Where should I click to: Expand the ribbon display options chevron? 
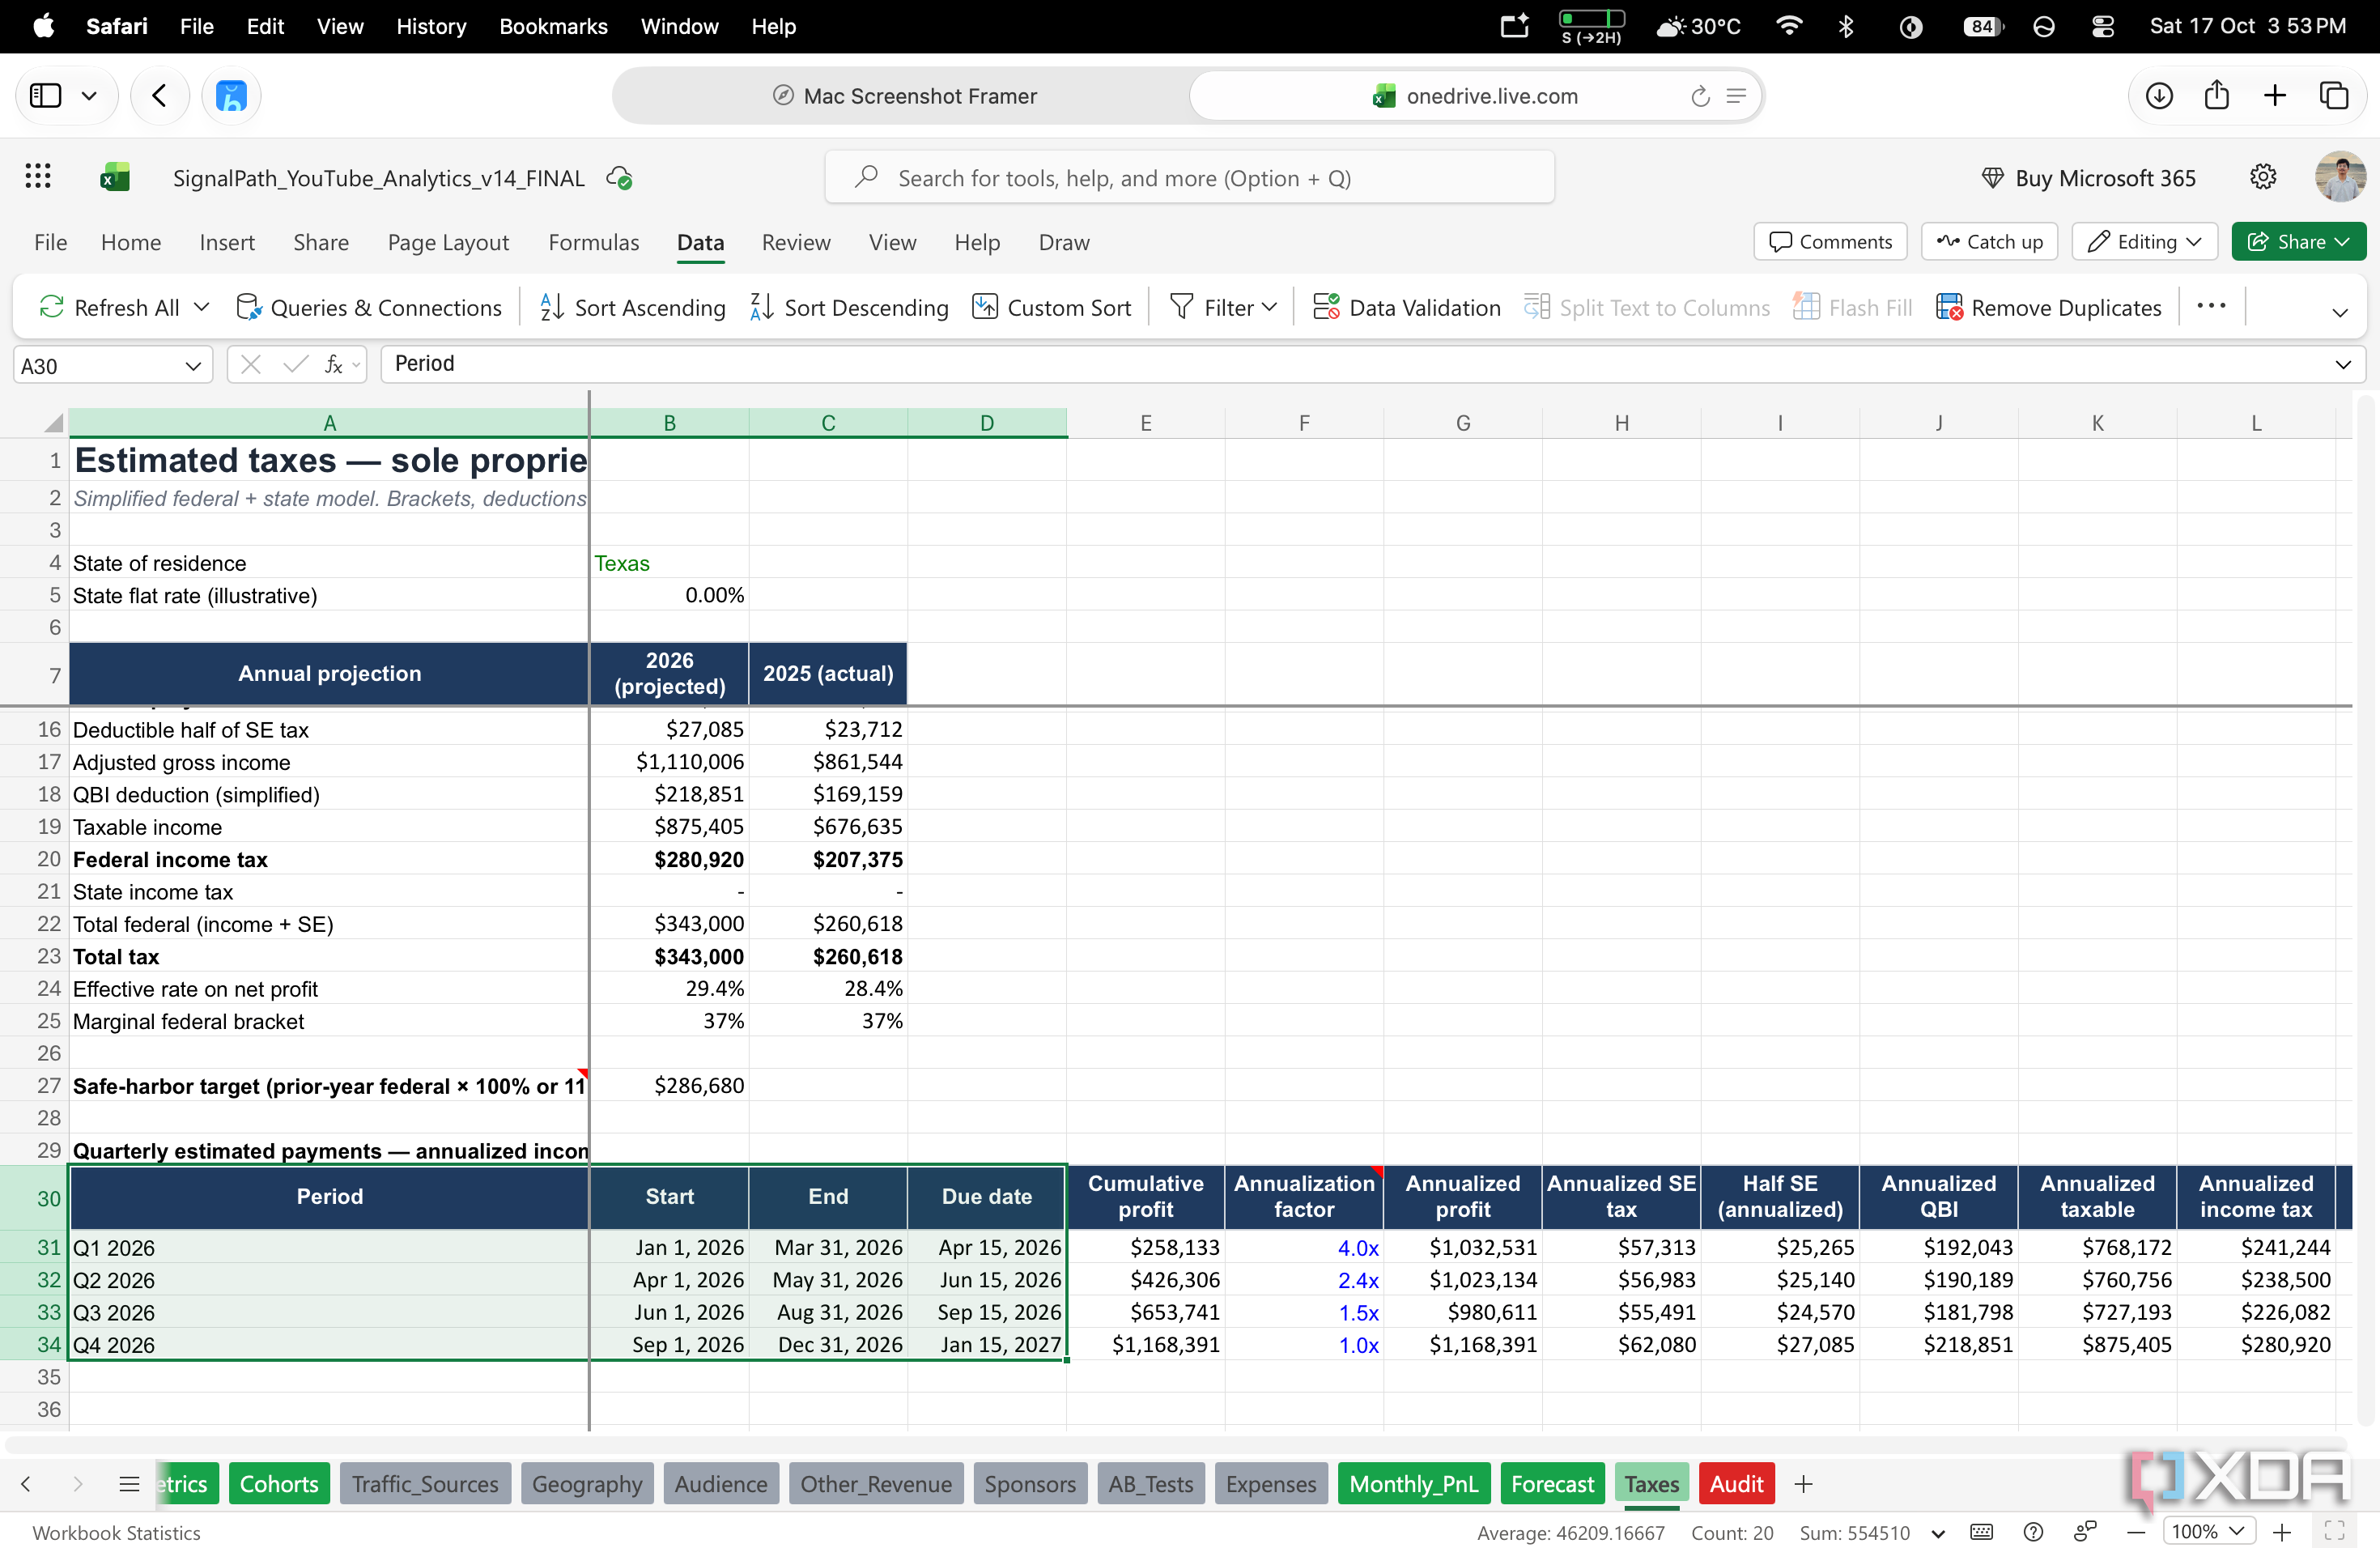[2339, 312]
